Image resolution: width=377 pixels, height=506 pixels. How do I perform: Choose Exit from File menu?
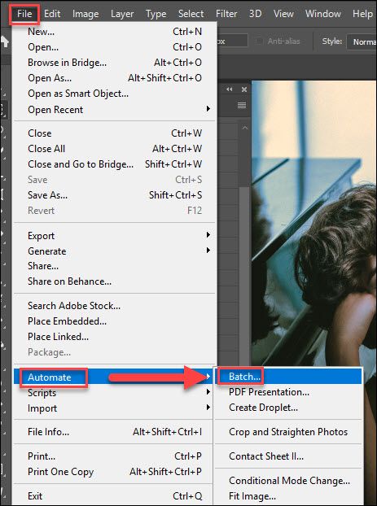[x=114, y=496]
